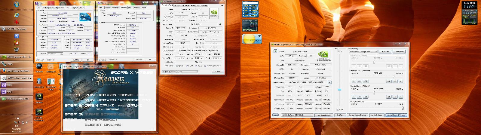481x135 pixels.
Task: Open the Medusa Configuration desktop shortcut
Action: [39, 115]
